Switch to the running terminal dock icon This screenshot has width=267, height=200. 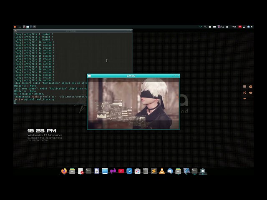(x=194, y=171)
